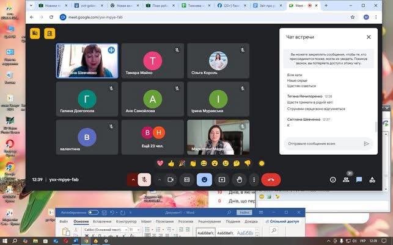Image resolution: width=393 pixels, height=245 pixels.
Task: Toggle AutoSave switch in Word
Action: (94, 213)
